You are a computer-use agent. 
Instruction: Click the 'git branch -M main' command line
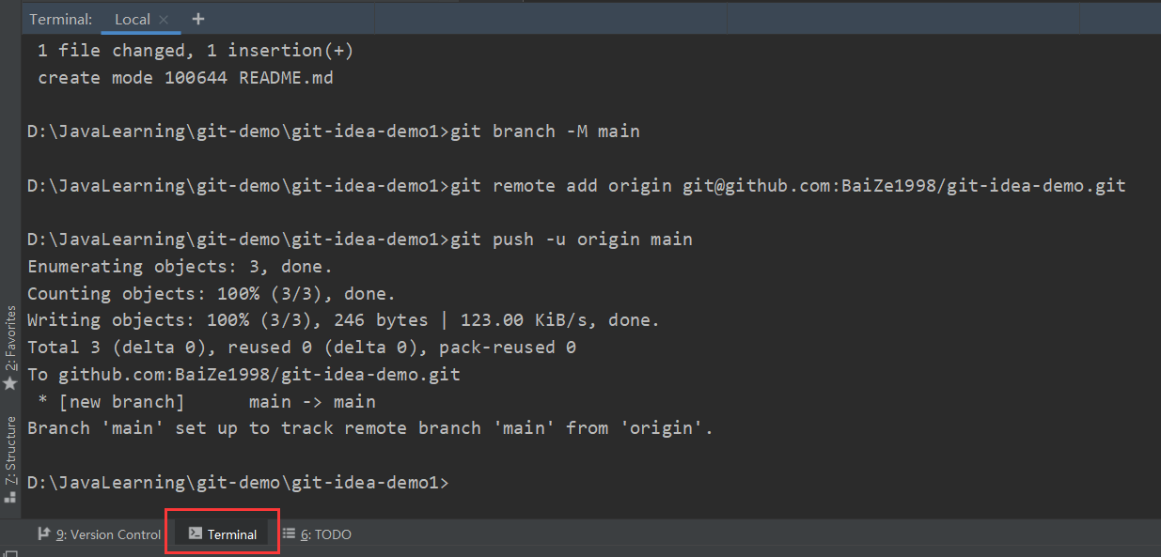pos(545,132)
